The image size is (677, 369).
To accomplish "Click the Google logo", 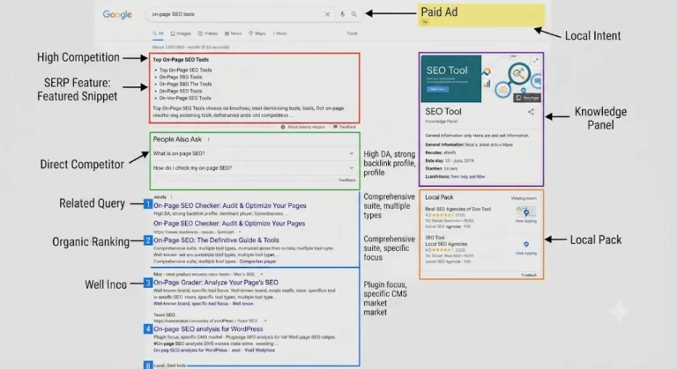I will pyautogui.click(x=117, y=14).
